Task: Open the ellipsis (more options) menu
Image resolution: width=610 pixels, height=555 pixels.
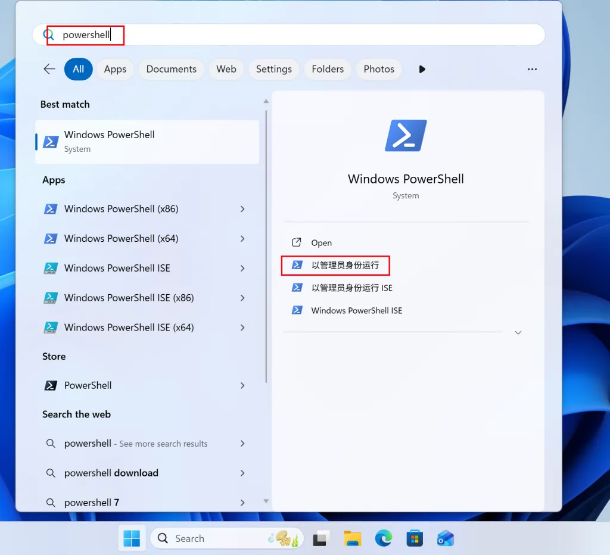Action: pos(532,69)
